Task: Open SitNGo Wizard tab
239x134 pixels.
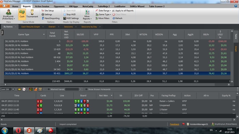Action: (x=137, y=6)
